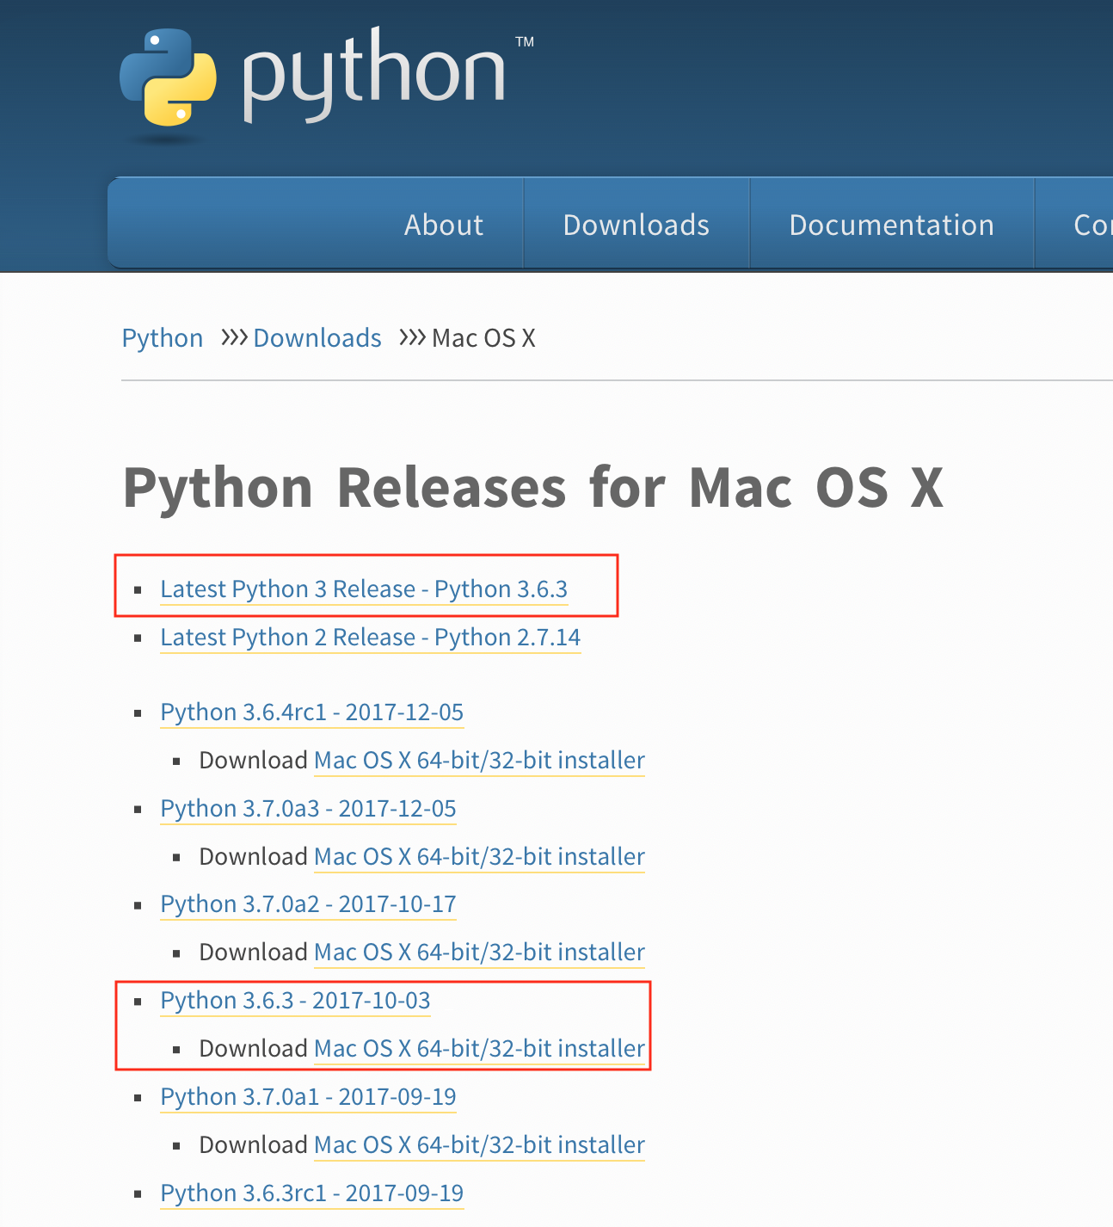Open Latest Python 3 Release - Python 3.6.3
The image size is (1113, 1227).
pyautogui.click(x=364, y=589)
